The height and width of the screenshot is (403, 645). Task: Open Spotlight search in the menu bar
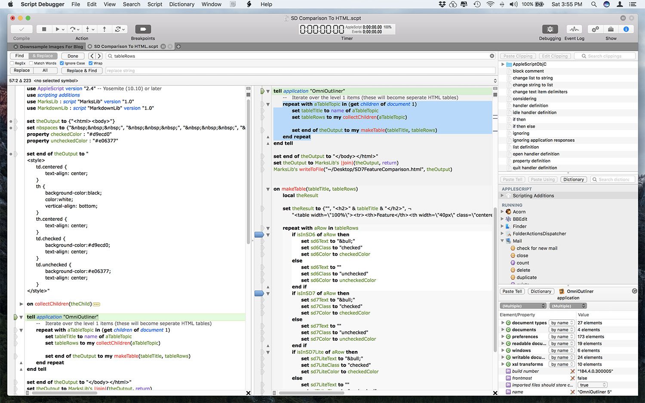(x=594, y=4)
